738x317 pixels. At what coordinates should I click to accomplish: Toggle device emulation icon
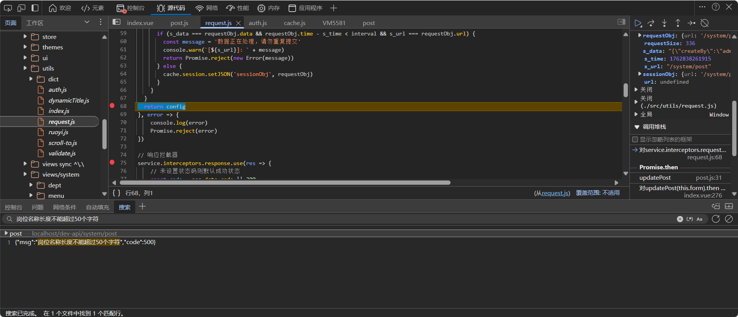coord(21,8)
